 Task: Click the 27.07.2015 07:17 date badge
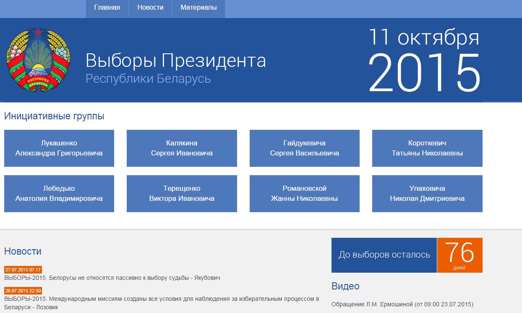(23, 270)
